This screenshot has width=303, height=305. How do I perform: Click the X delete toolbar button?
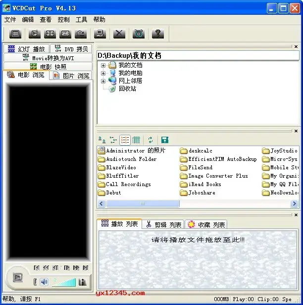(x=119, y=34)
